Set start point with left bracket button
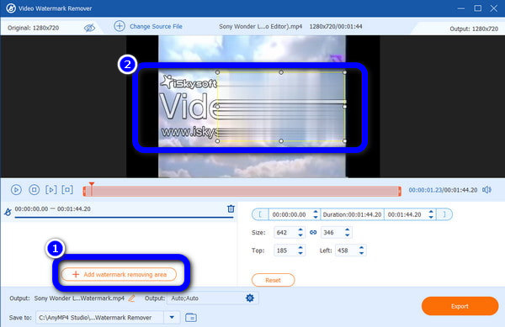 point(260,214)
